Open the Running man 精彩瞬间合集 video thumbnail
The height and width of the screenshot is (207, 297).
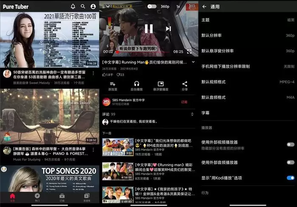[118, 171]
